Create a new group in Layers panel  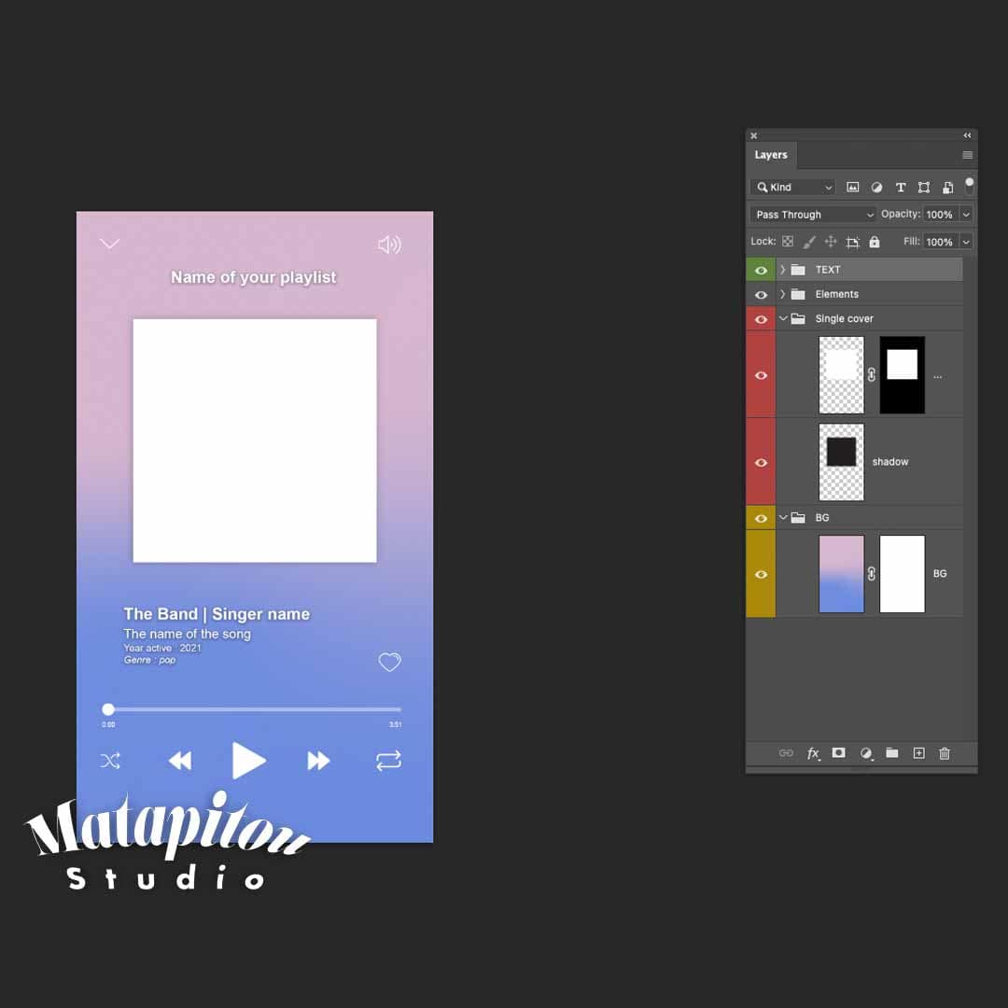891,753
